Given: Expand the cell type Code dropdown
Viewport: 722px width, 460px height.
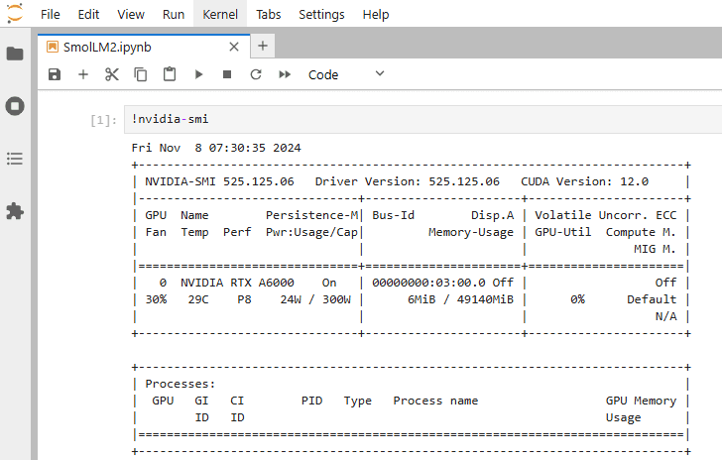Looking at the screenshot, I should click(346, 74).
